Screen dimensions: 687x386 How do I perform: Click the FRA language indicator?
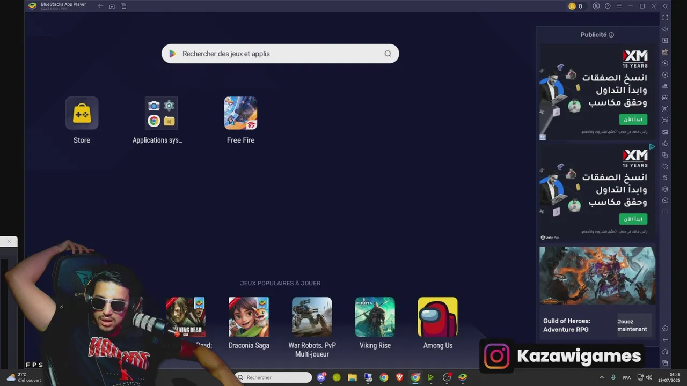pyautogui.click(x=626, y=377)
